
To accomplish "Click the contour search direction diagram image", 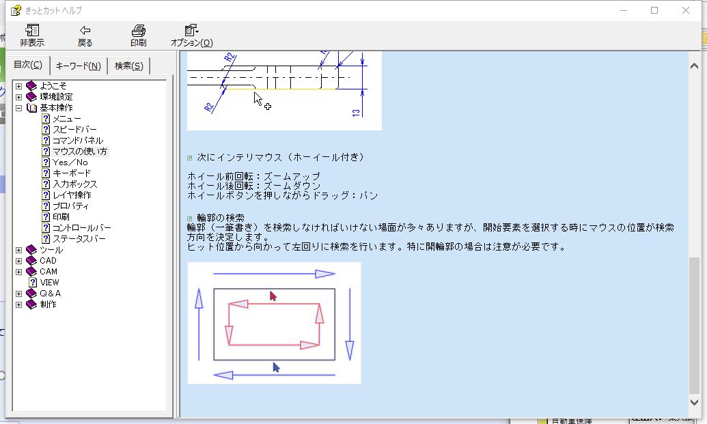I will coord(274,323).
